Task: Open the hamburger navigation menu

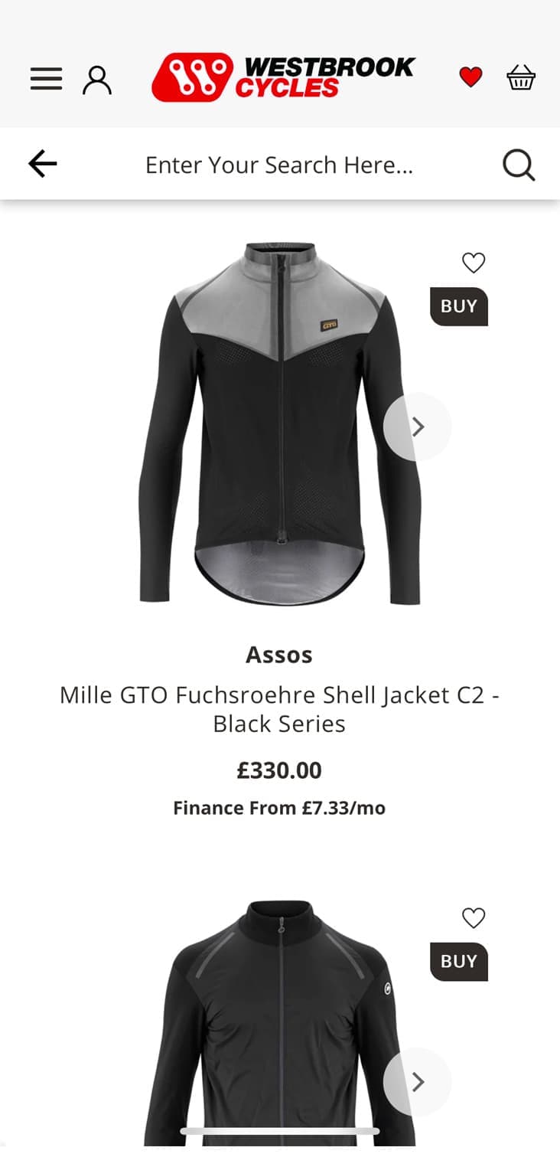Action: [46, 79]
